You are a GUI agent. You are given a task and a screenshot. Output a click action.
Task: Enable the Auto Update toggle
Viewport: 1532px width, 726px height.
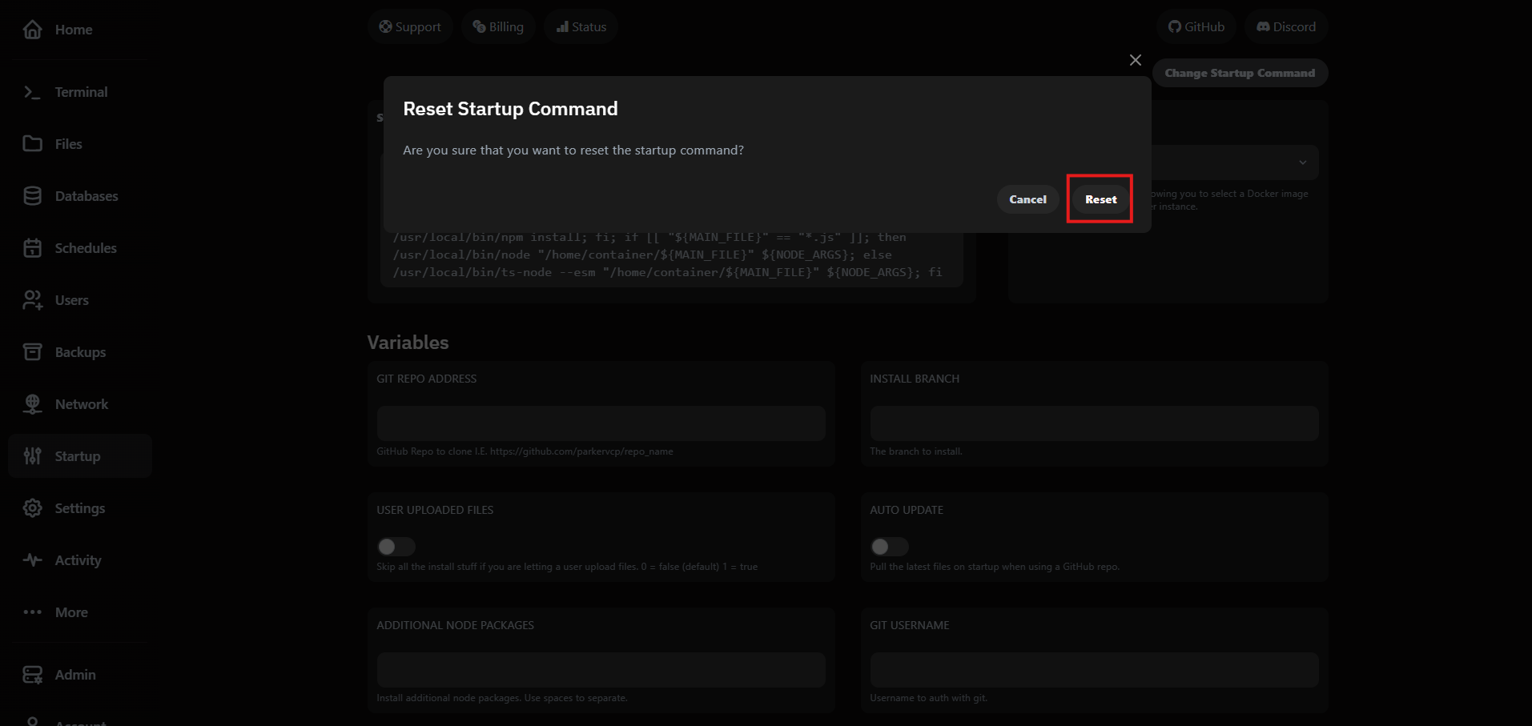889,546
